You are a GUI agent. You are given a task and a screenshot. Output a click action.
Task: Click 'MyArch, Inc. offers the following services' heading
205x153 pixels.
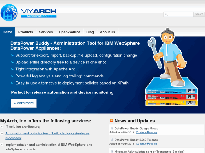45,121
